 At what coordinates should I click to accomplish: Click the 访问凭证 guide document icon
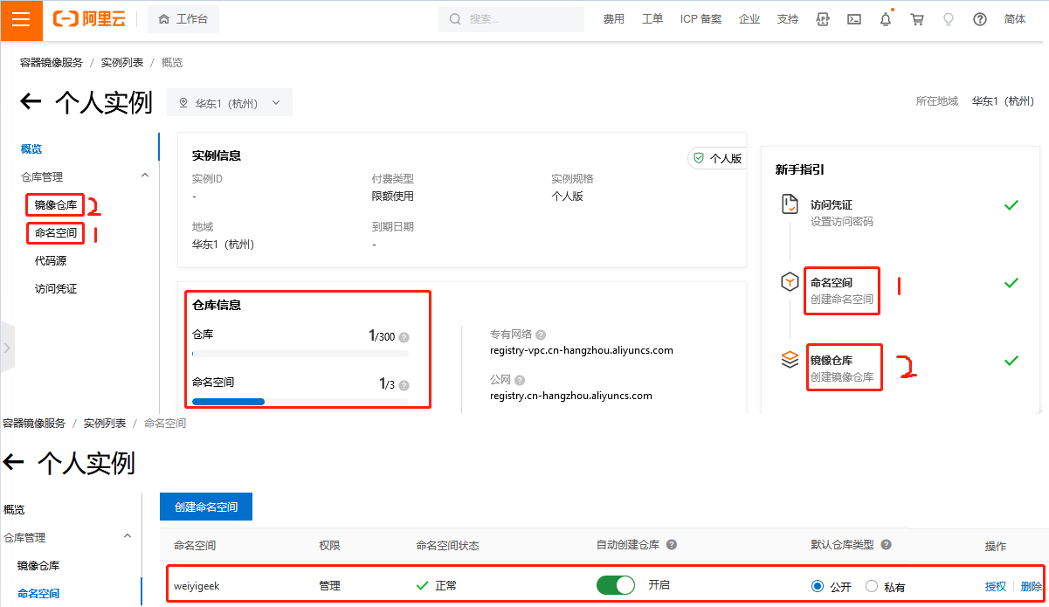click(x=789, y=204)
